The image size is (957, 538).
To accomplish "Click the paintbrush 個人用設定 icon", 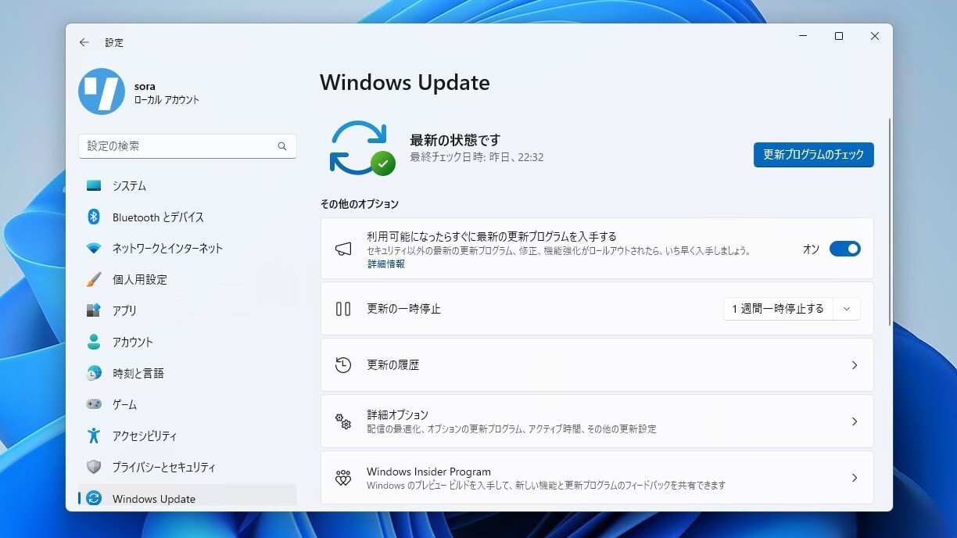I will point(94,280).
